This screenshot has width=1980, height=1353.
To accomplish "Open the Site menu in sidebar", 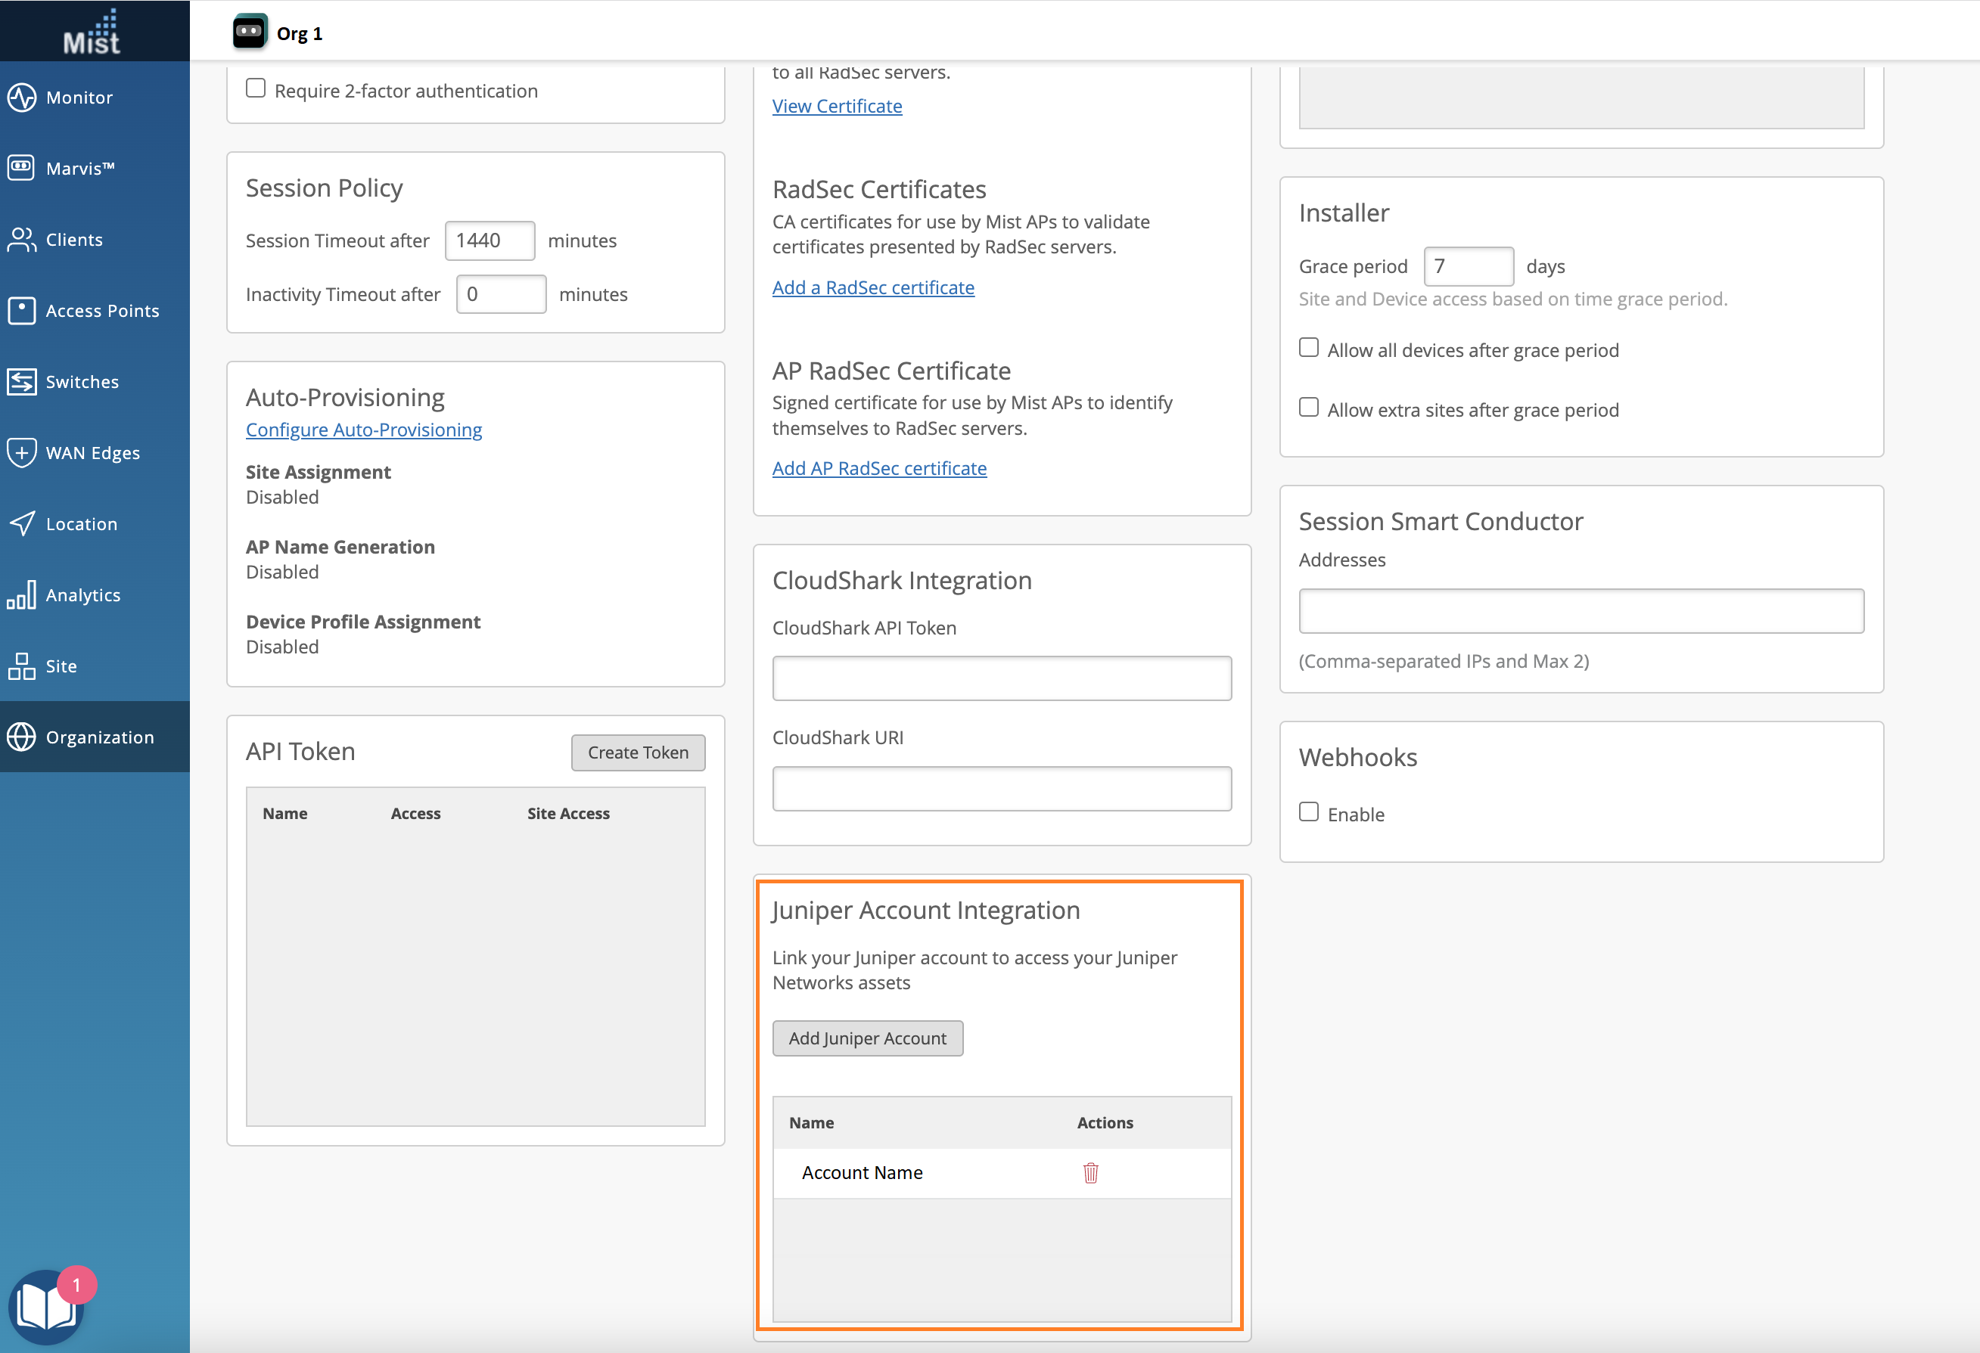I will 61,666.
